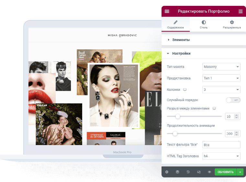Click the stepper arrows on the 300 field
Viewport: 246px width, 182px height.
point(236,134)
